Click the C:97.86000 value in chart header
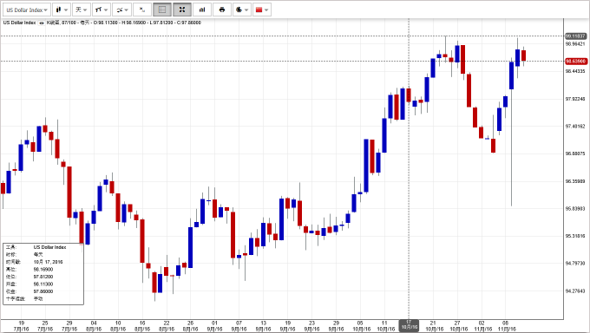 [x=189, y=23]
